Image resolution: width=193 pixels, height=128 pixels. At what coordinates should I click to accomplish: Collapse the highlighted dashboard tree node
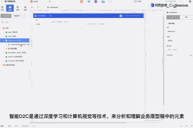(x=4, y=41)
